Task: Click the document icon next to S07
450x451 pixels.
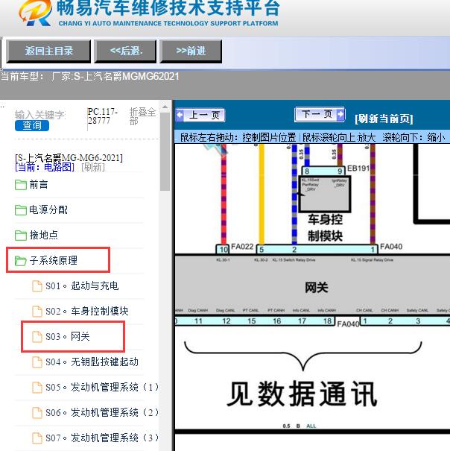Action: (37, 438)
